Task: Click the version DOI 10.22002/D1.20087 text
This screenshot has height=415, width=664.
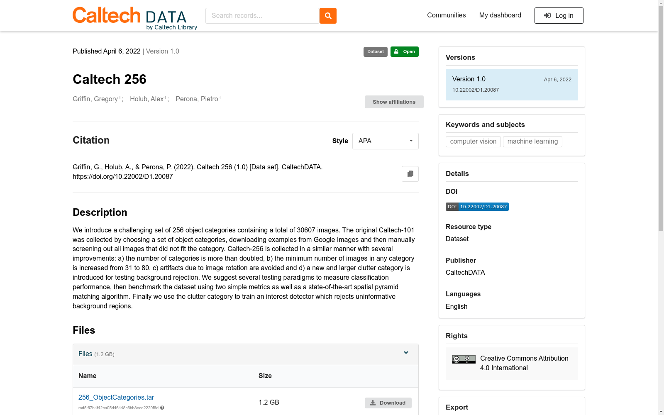Action: click(x=476, y=90)
